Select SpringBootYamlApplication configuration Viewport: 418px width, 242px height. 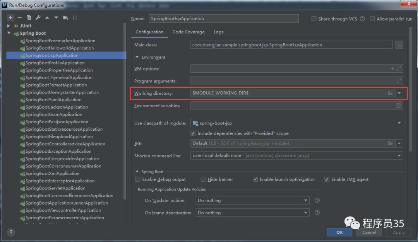pyautogui.click(x=53, y=100)
